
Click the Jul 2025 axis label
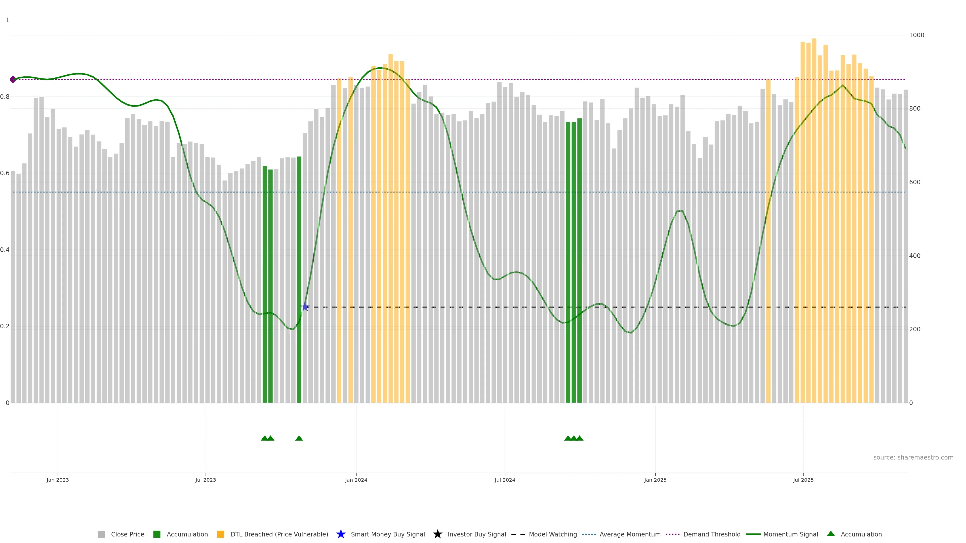click(x=803, y=480)
